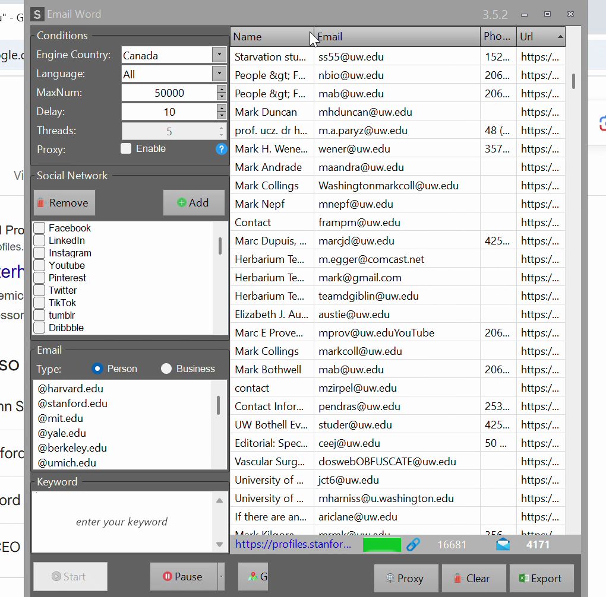This screenshot has width=606, height=597.
Task: Click the MaxNum input field
Action: (169, 93)
